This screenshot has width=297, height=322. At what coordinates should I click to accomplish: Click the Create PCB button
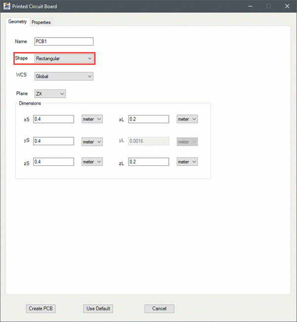[41, 309]
